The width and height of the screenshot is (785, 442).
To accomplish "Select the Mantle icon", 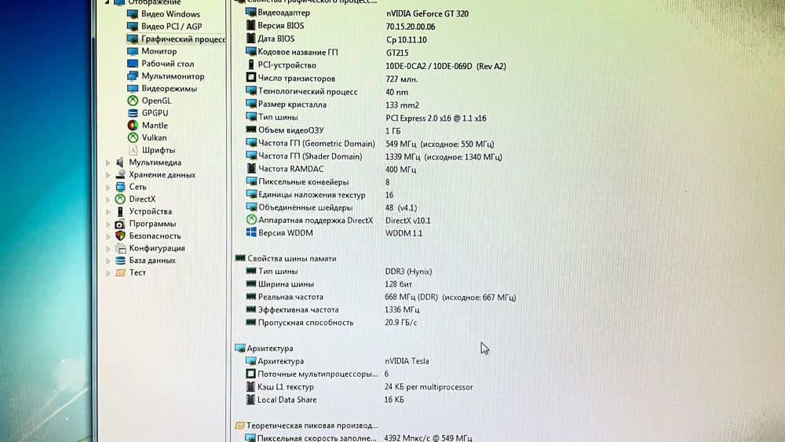I will [x=133, y=125].
